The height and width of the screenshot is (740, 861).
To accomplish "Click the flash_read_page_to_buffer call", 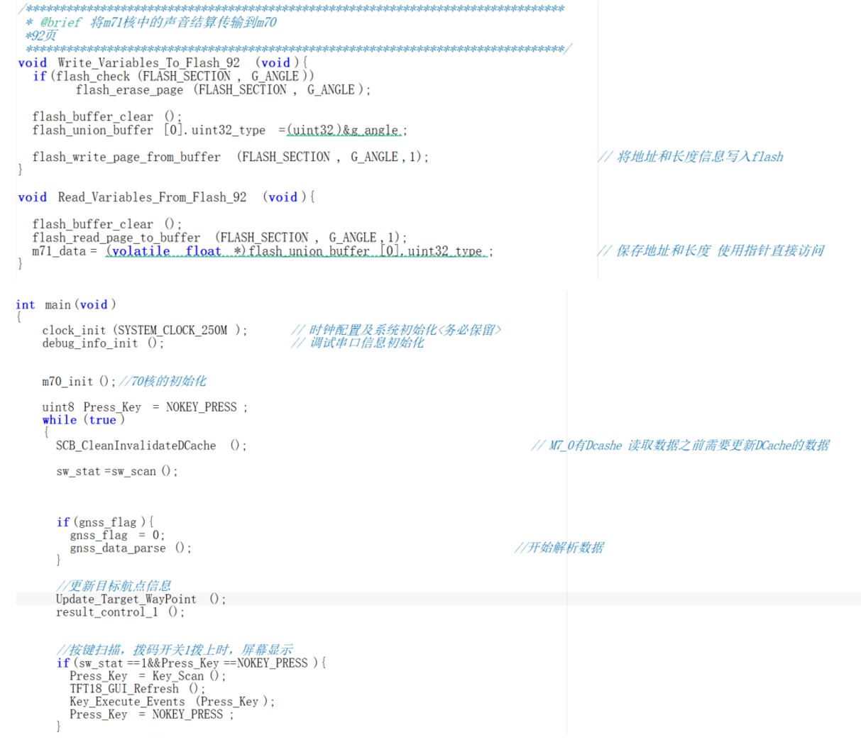I will point(116,238).
